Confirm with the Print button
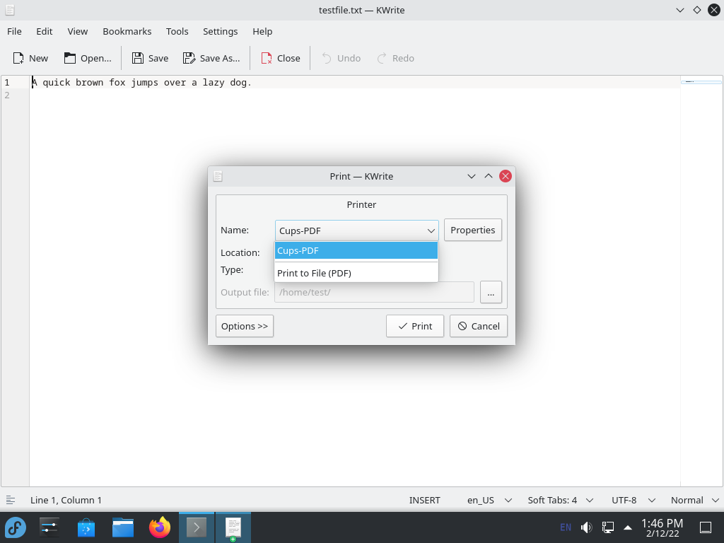The width and height of the screenshot is (724, 543). 414,326
